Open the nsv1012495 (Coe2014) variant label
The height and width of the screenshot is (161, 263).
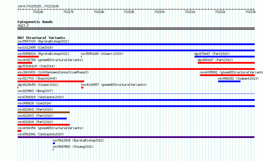click(x=35, y=47)
